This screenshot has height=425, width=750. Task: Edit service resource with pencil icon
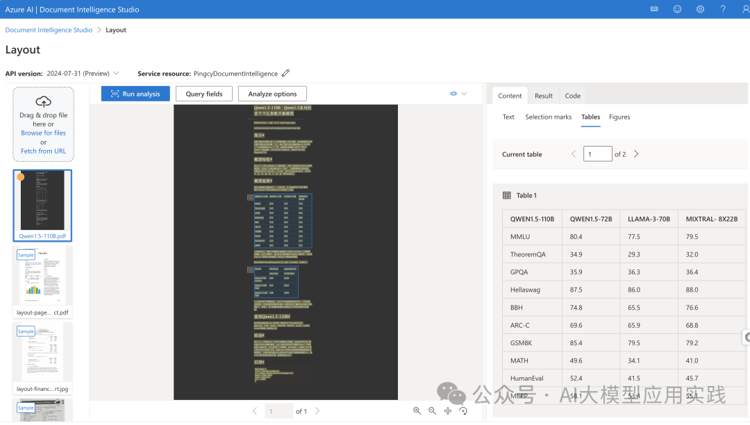(285, 73)
